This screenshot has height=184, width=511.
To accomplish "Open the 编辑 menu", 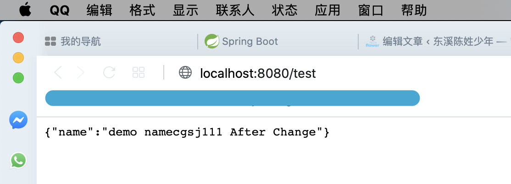I will 100,10.
